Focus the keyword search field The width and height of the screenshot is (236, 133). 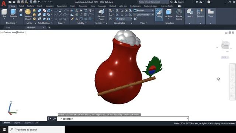(154, 2)
